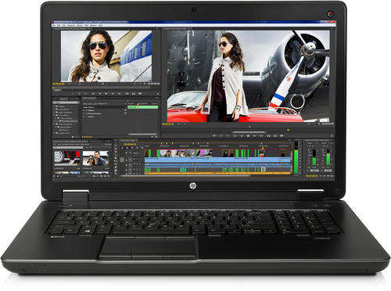Viewport: 391px width, 291px height.
Task: Click the Program monitor play/stop button
Action: (x=248, y=135)
